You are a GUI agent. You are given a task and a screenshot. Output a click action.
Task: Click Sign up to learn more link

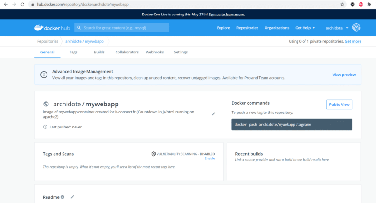point(227,15)
